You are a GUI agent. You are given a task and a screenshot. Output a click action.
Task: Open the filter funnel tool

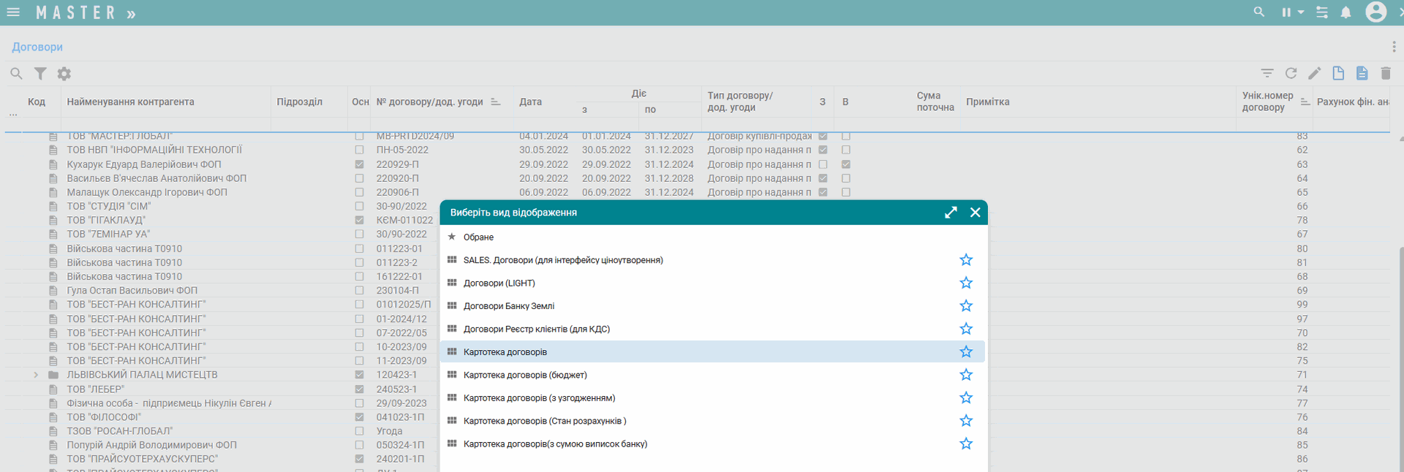click(x=40, y=73)
